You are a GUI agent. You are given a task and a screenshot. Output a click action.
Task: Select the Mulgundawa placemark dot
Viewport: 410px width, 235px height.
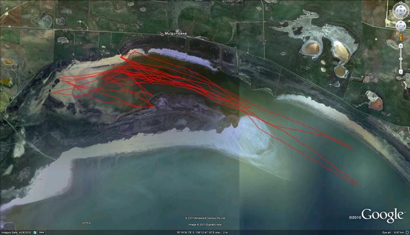(163, 35)
